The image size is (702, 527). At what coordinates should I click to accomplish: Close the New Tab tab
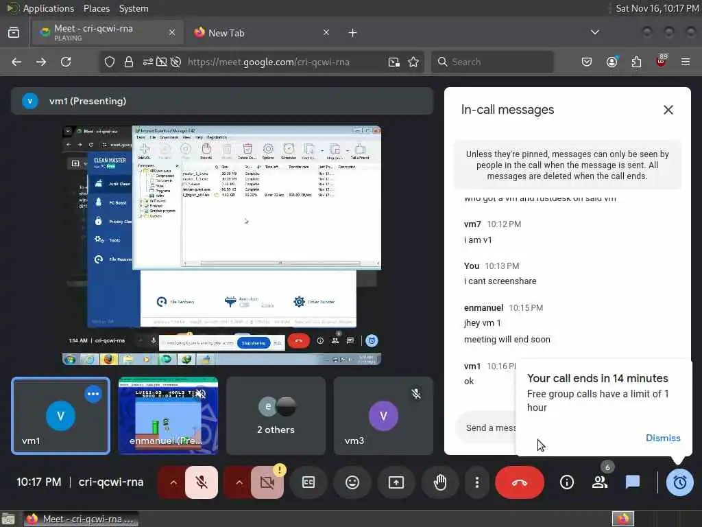(326, 32)
